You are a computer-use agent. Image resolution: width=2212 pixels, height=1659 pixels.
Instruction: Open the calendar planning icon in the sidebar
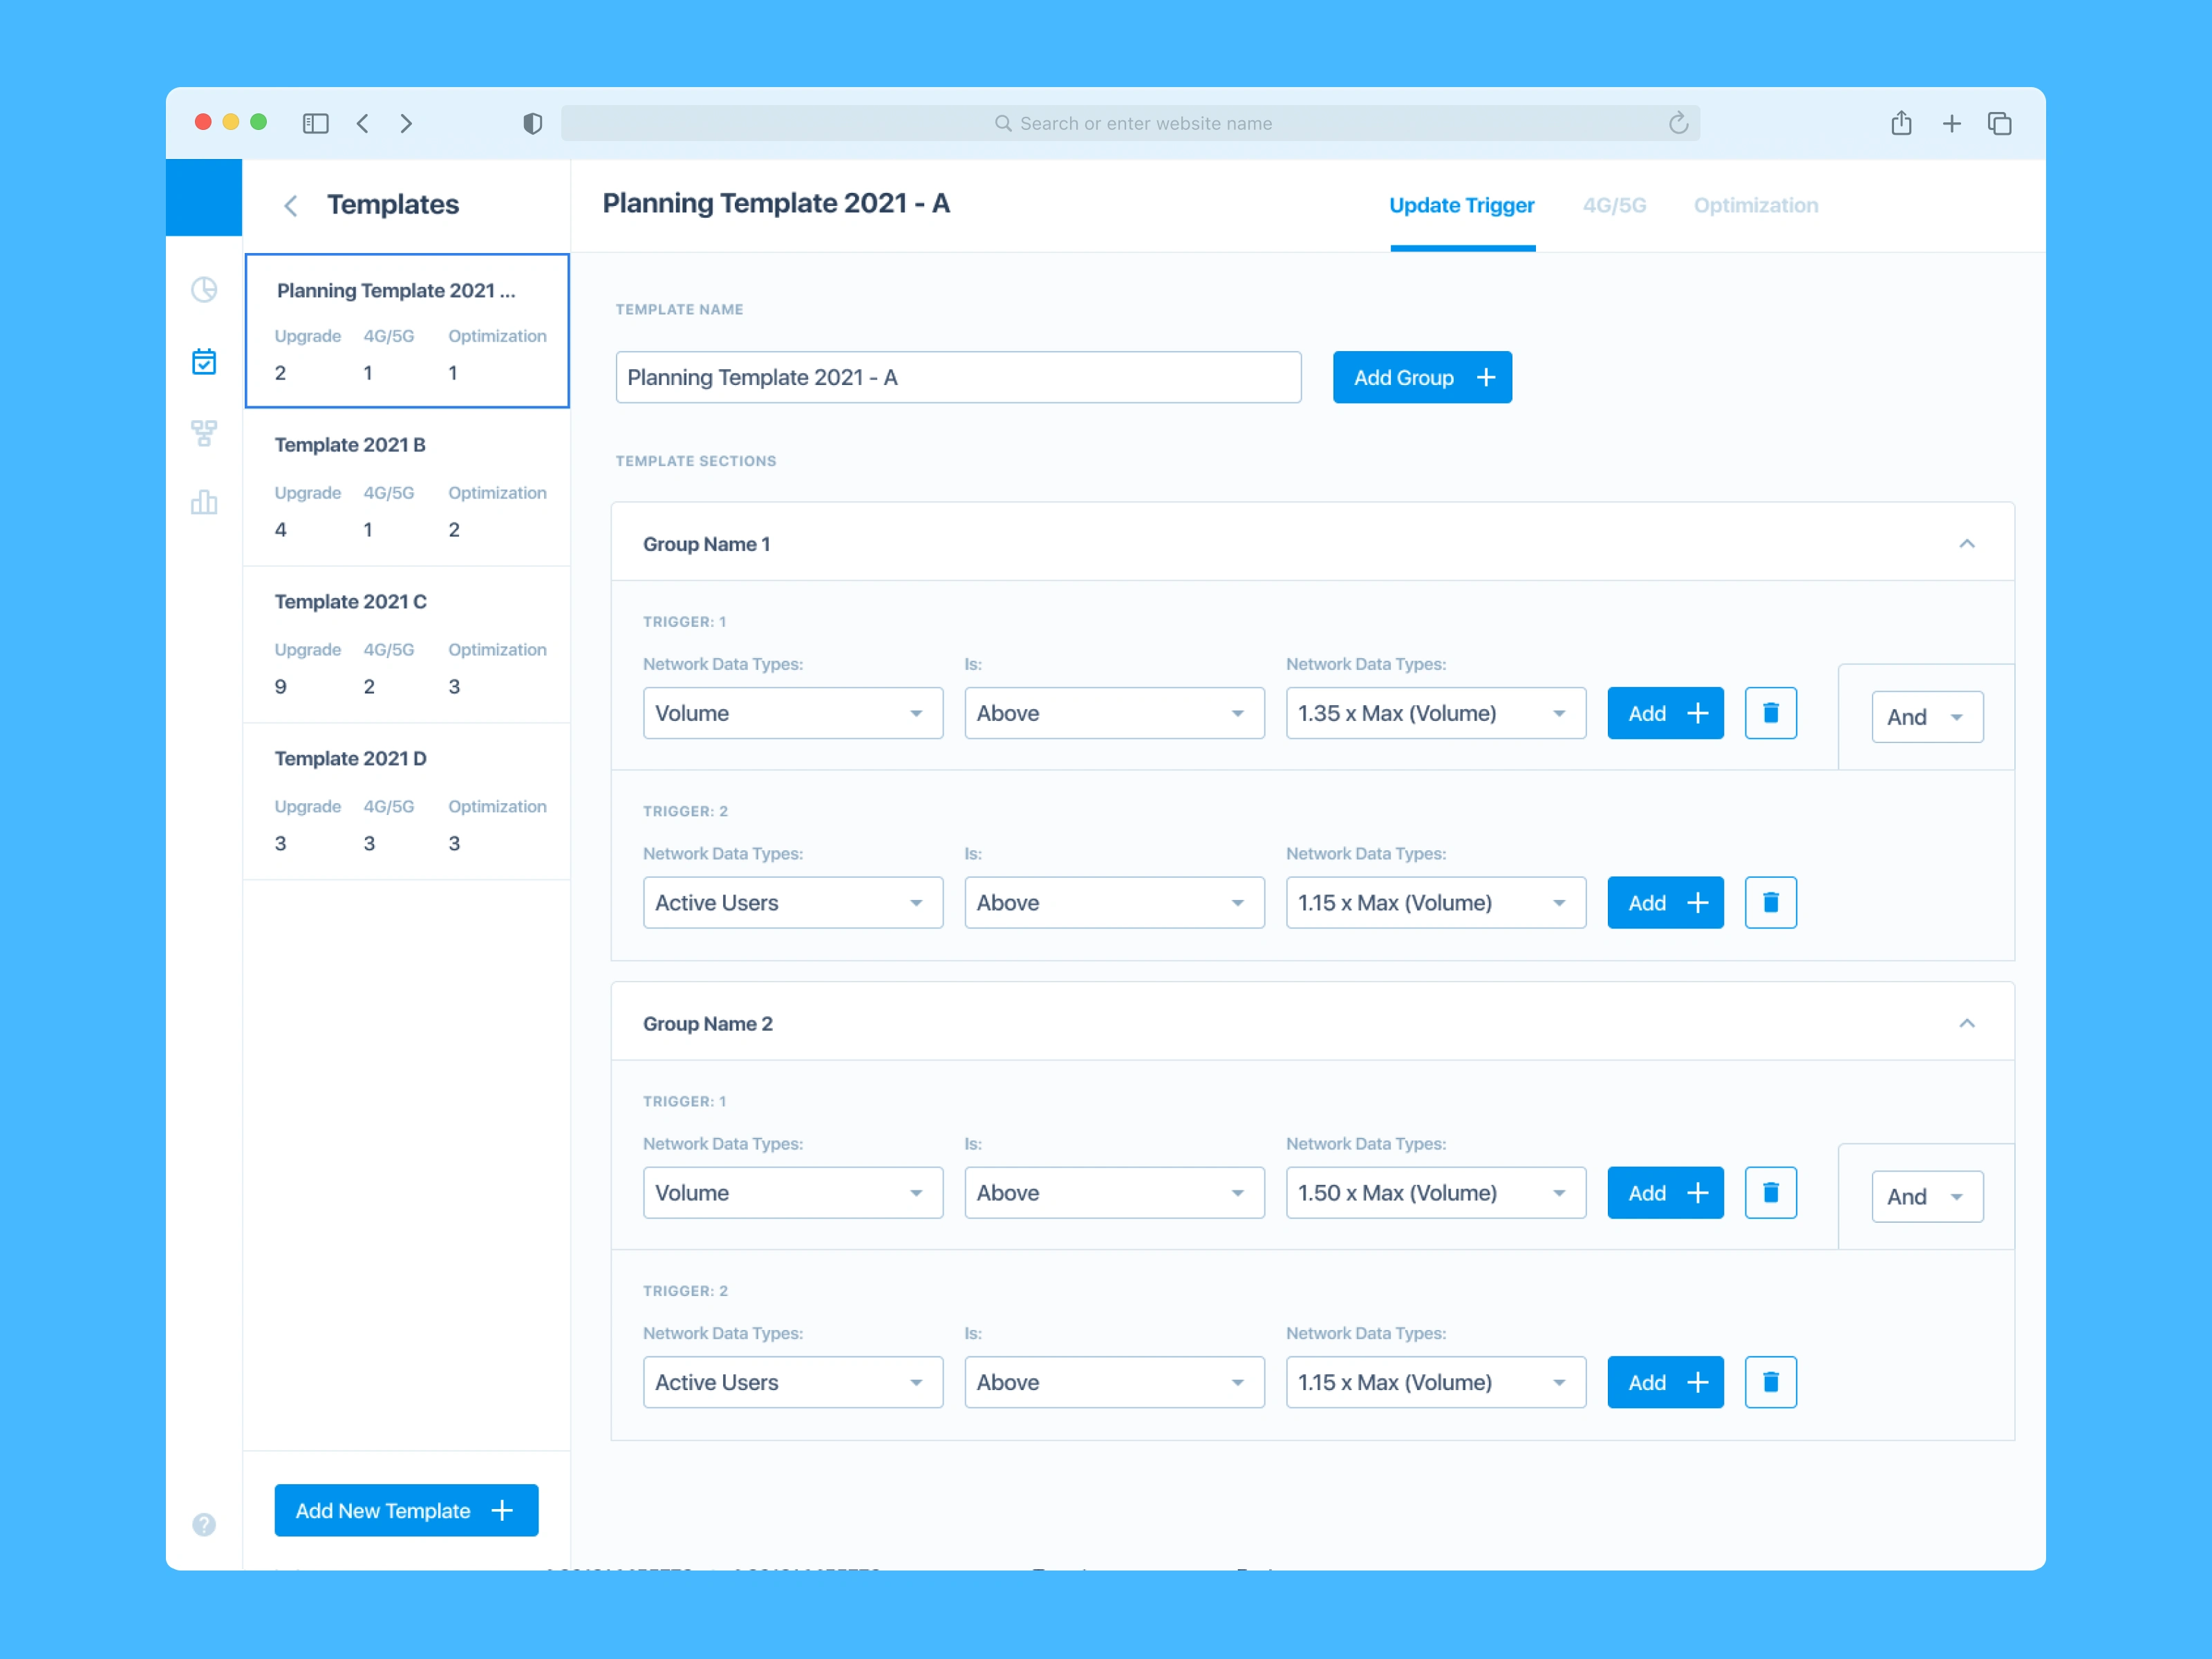(x=204, y=361)
